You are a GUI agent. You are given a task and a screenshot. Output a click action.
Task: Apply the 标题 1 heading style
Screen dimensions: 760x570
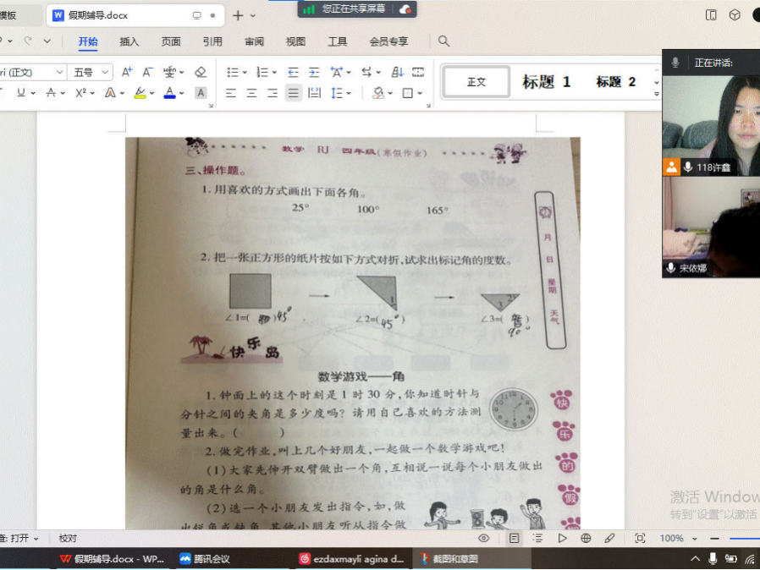tap(546, 82)
